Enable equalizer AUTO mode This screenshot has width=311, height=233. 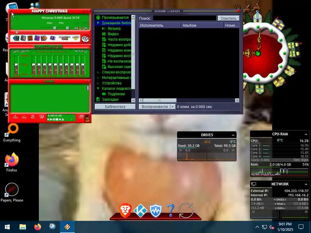pyautogui.click(x=25, y=51)
